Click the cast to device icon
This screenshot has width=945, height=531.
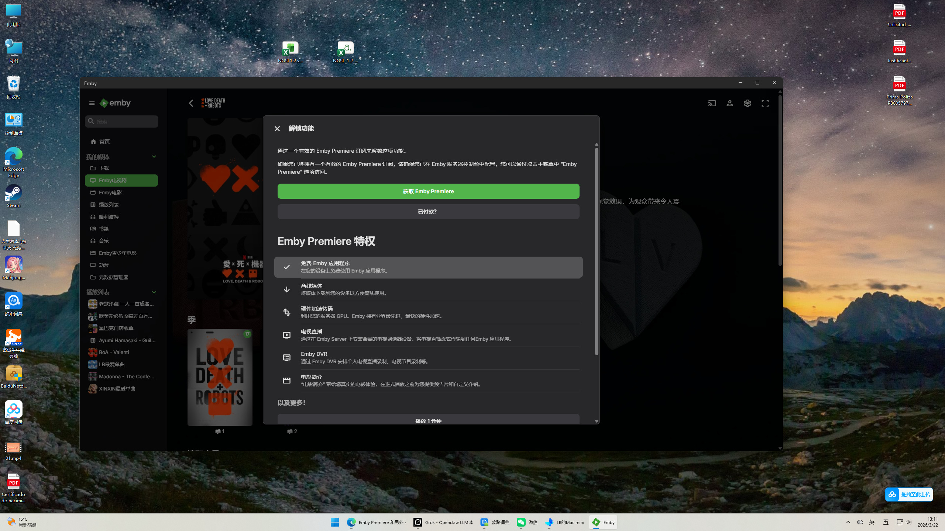(712, 103)
